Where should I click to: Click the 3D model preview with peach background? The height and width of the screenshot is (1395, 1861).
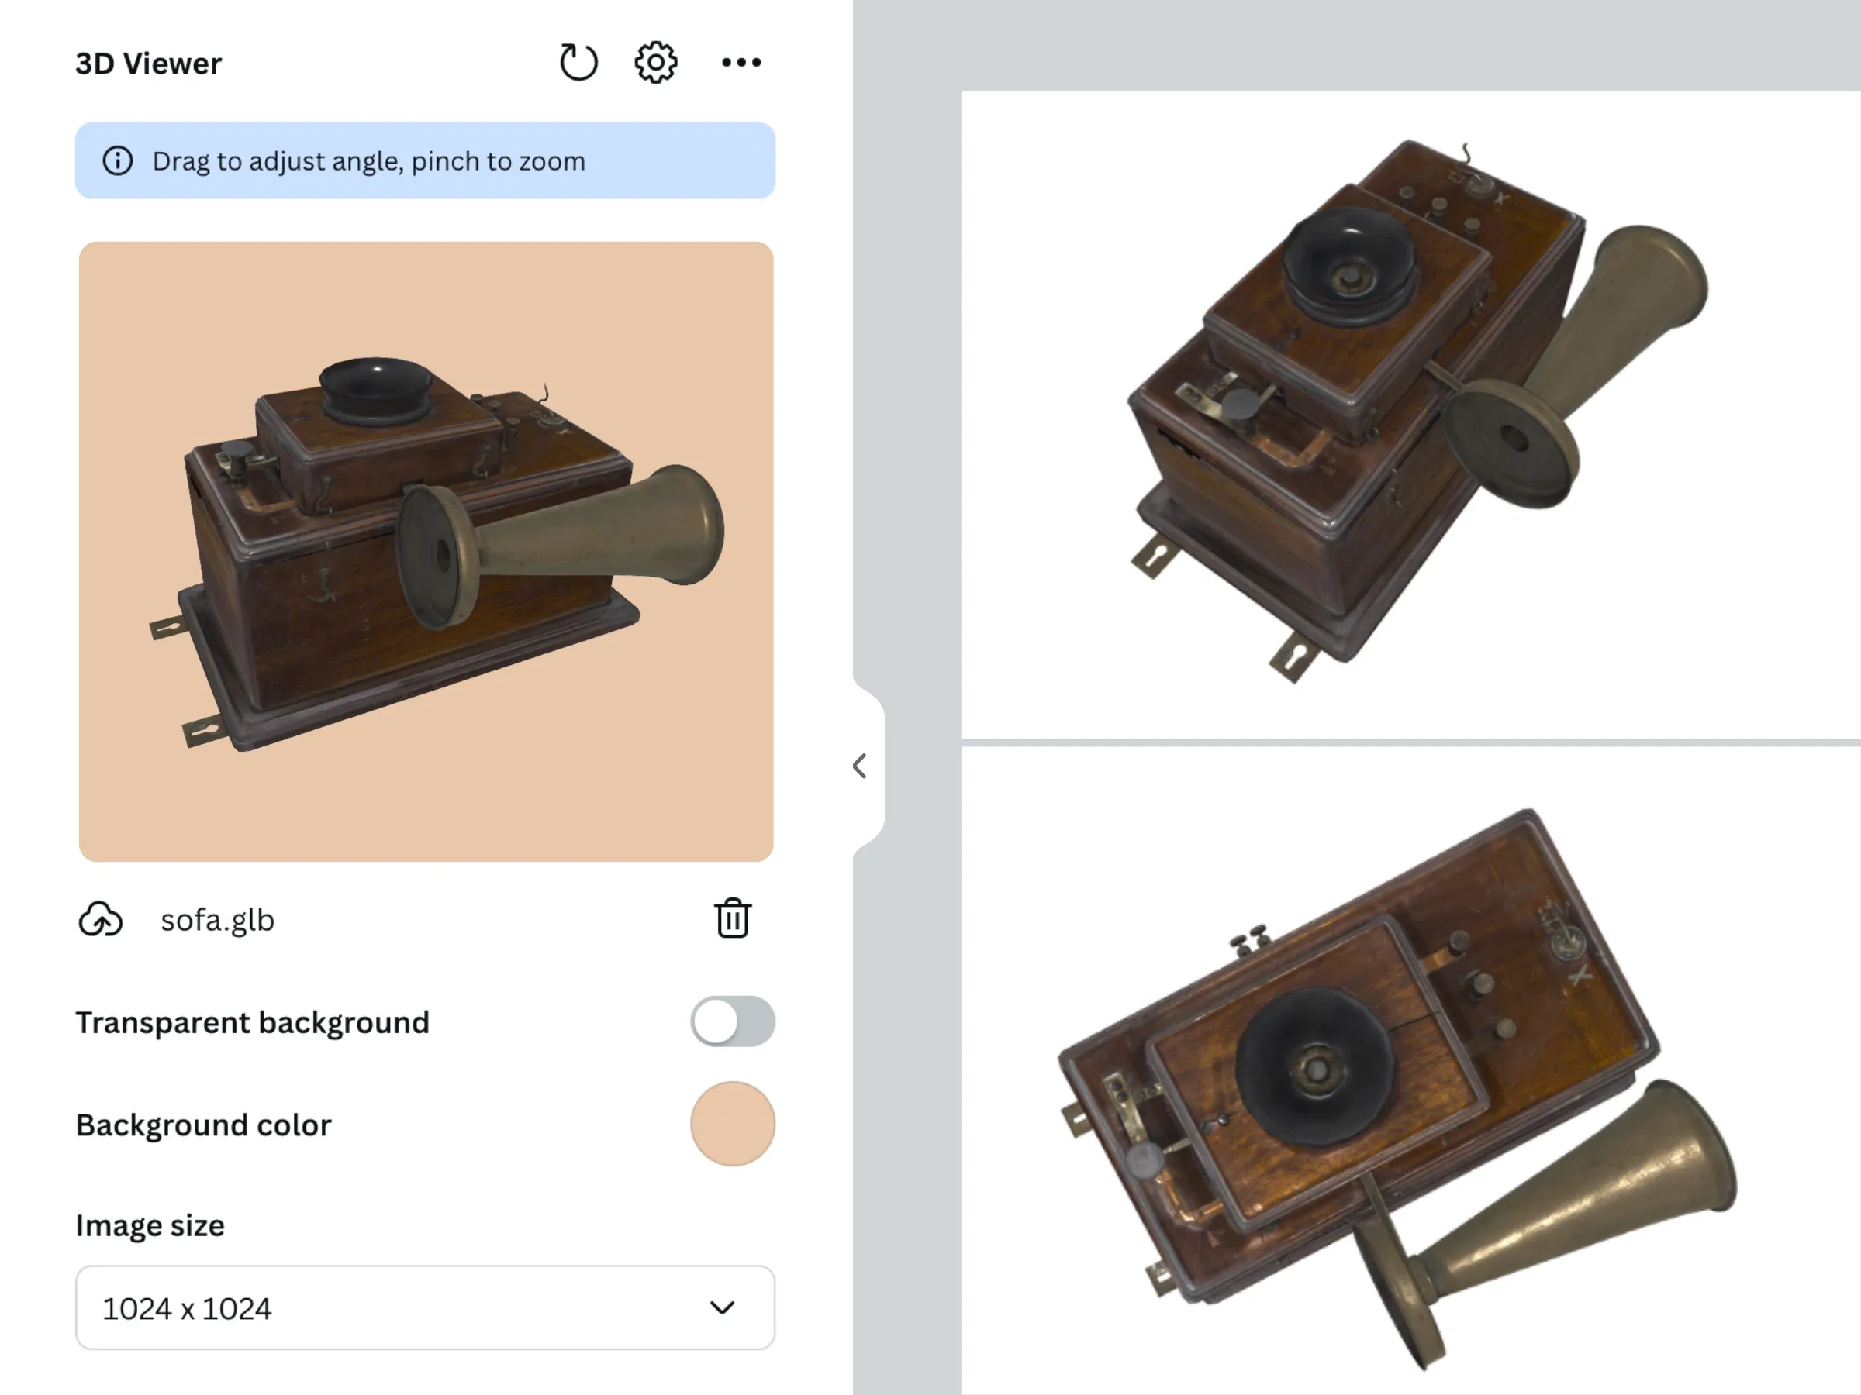pos(426,552)
